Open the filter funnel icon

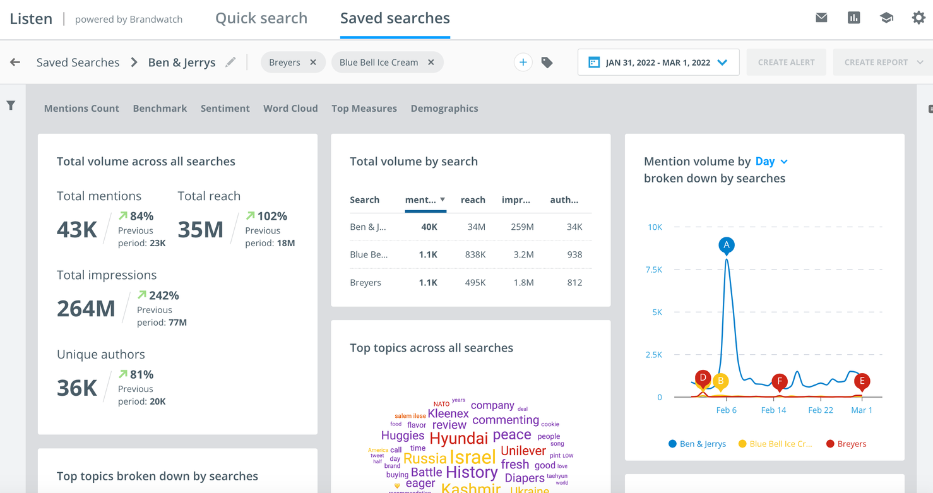click(x=11, y=105)
